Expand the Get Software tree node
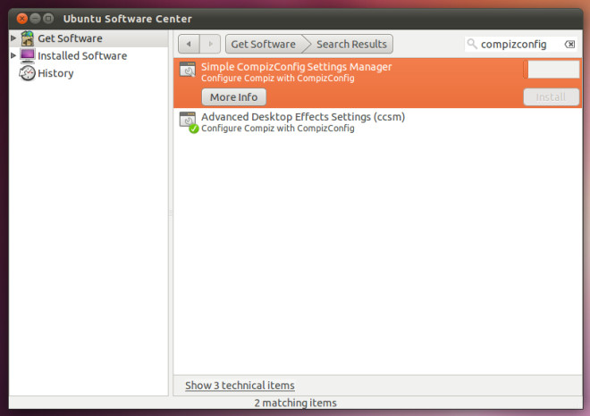This screenshot has height=416, width=590. pos(13,38)
